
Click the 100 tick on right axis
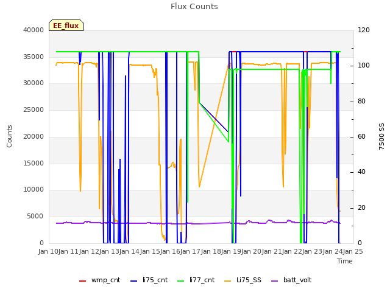click(364, 65)
